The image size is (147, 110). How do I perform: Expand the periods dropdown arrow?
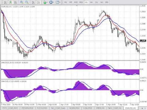pos(53,2)
